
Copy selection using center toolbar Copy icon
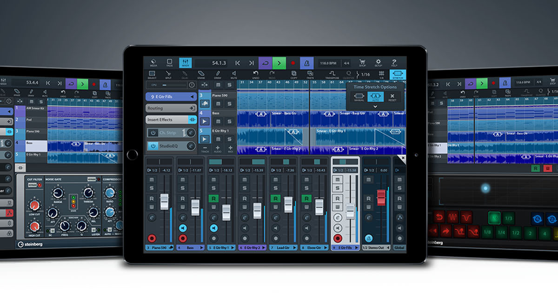294,74
